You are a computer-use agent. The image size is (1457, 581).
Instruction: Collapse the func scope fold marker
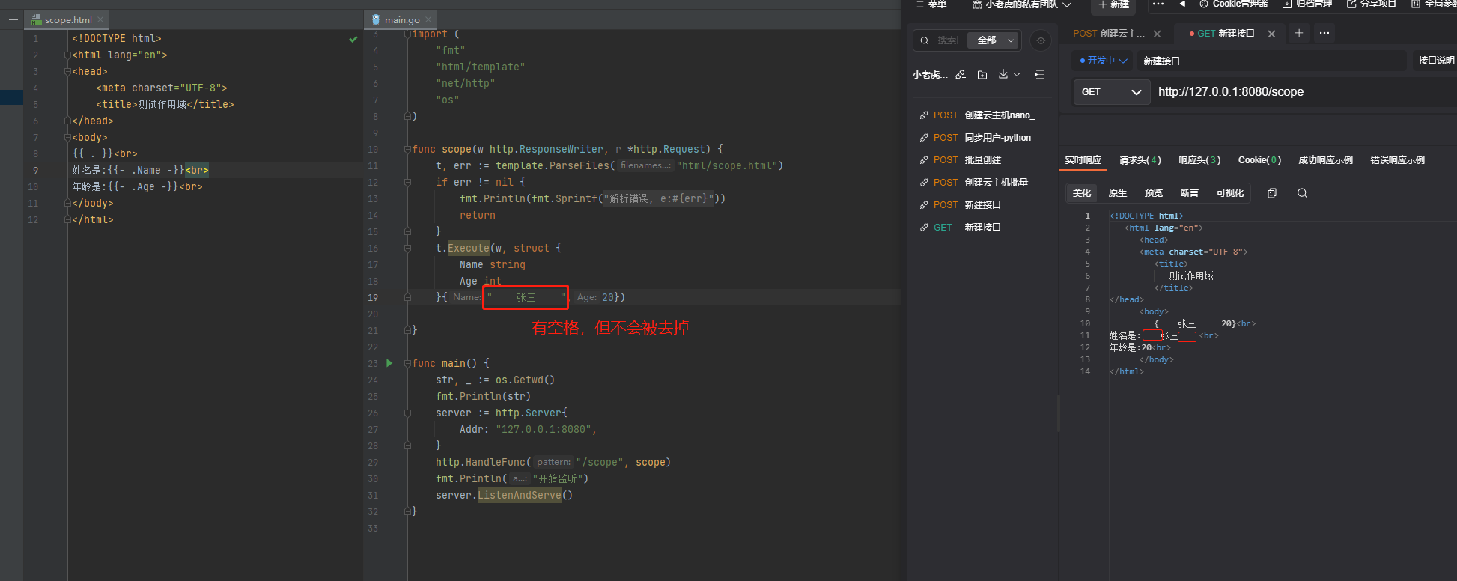[x=407, y=150]
